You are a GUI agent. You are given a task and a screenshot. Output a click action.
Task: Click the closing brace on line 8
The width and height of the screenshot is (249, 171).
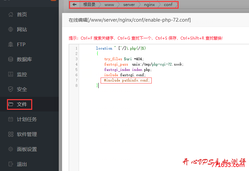pyautogui.click(x=97, y=85)
